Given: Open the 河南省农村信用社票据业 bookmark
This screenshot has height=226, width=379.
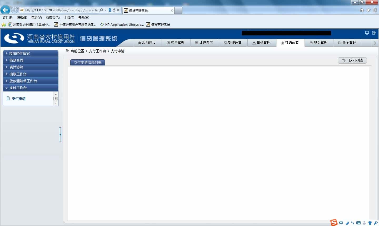Looking at the screenshot, I should coord(29,24).
